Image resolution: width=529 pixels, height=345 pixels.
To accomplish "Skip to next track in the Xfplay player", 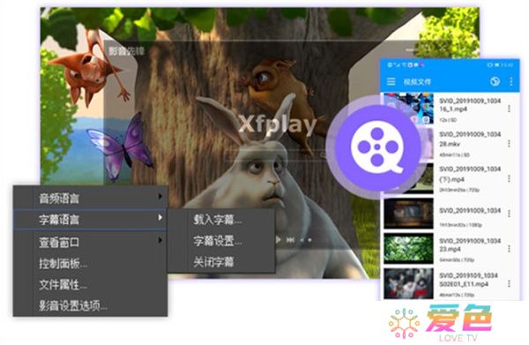I will tap(290, 240).
